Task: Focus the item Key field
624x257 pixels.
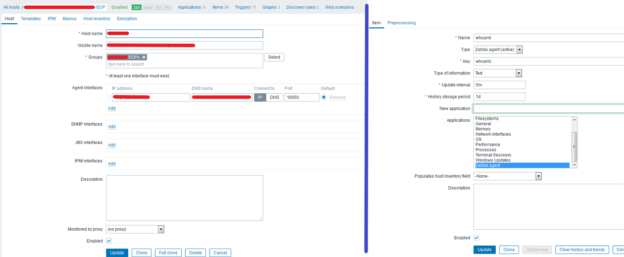Action: pos(549,61)
